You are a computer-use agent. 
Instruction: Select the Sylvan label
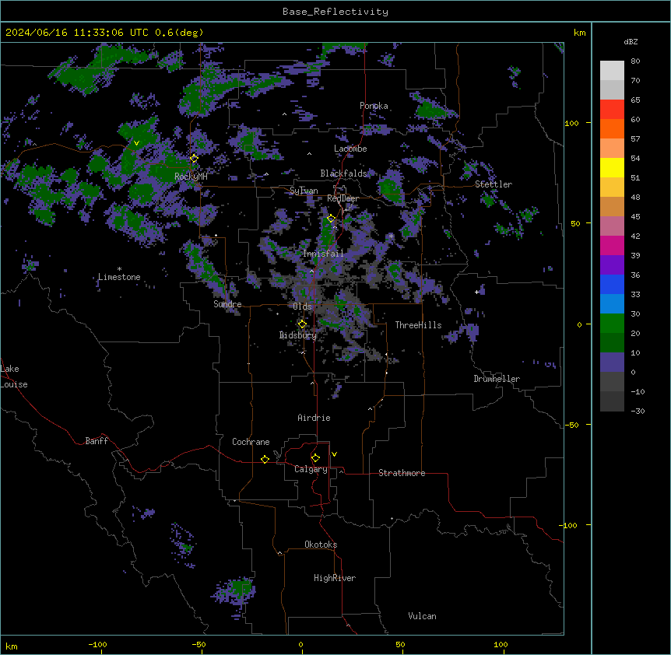point(304,191)
